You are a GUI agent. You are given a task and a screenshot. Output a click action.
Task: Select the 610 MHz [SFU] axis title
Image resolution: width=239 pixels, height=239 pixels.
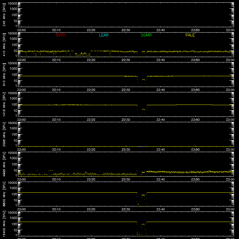tap(4, 75)
